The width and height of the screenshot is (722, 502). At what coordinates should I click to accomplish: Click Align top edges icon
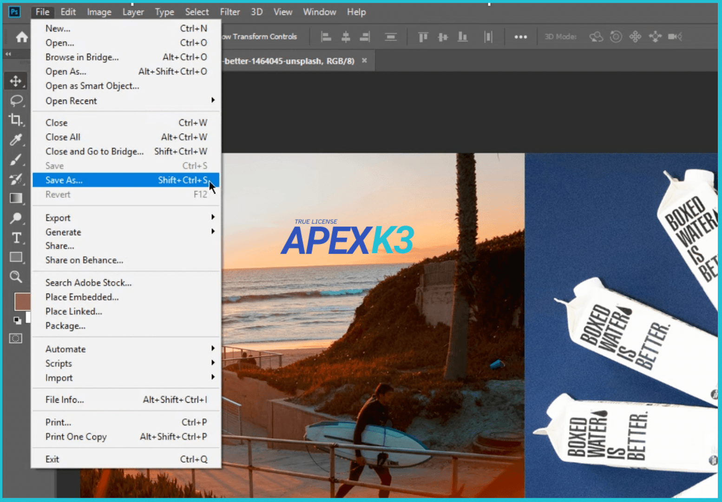423,37
